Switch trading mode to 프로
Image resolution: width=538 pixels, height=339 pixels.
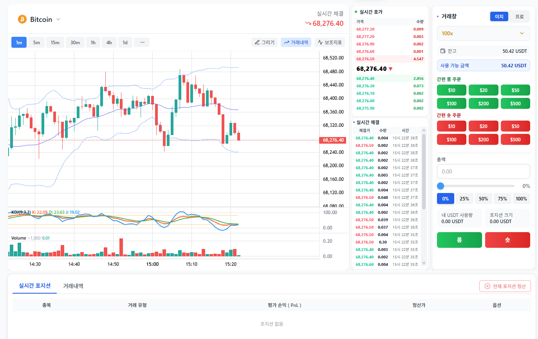(519, 16)
